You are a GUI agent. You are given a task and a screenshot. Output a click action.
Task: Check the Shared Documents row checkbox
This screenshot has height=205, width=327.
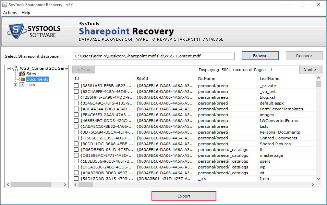point(76,138)
